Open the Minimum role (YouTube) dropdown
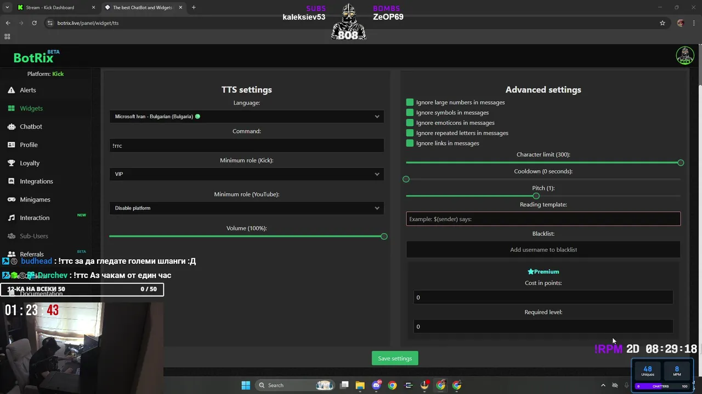Viewport: 702px width, 394px height. 247,208
